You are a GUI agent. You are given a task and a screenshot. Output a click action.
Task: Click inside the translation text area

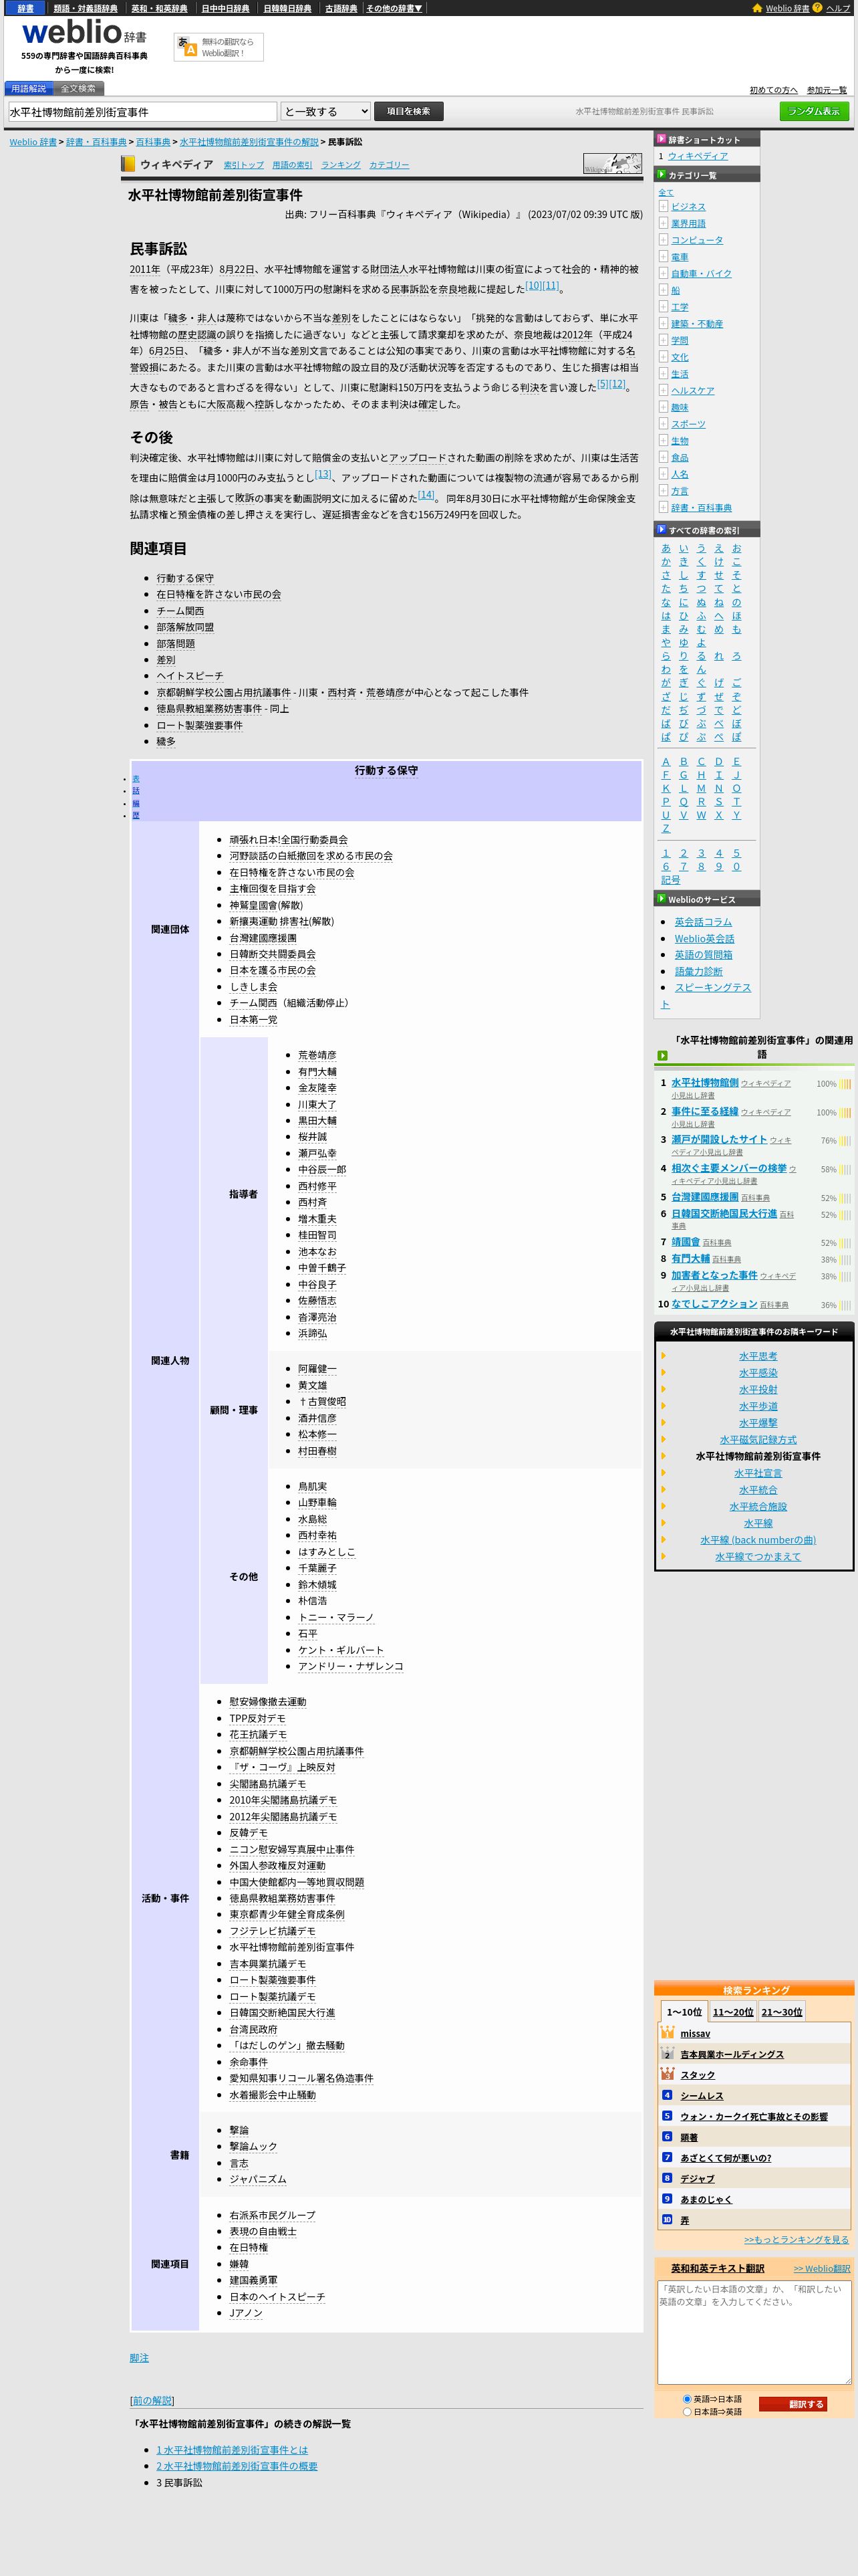754,2332
